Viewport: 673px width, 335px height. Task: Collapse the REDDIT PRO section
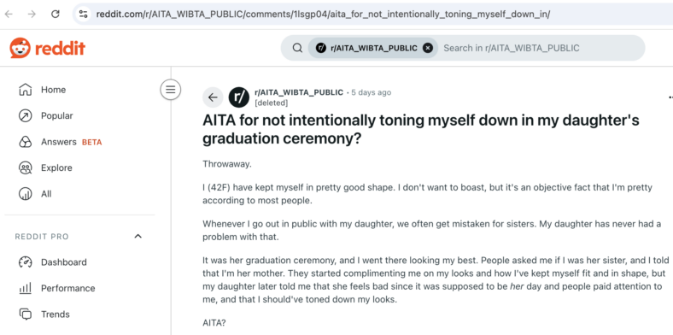point(138,236)
